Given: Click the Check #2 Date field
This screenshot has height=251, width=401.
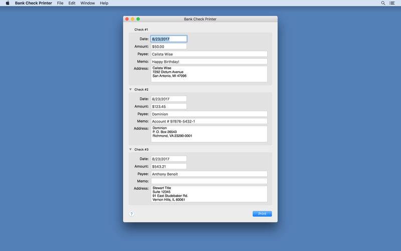Looking at the screenshot, I should [169, 99].
